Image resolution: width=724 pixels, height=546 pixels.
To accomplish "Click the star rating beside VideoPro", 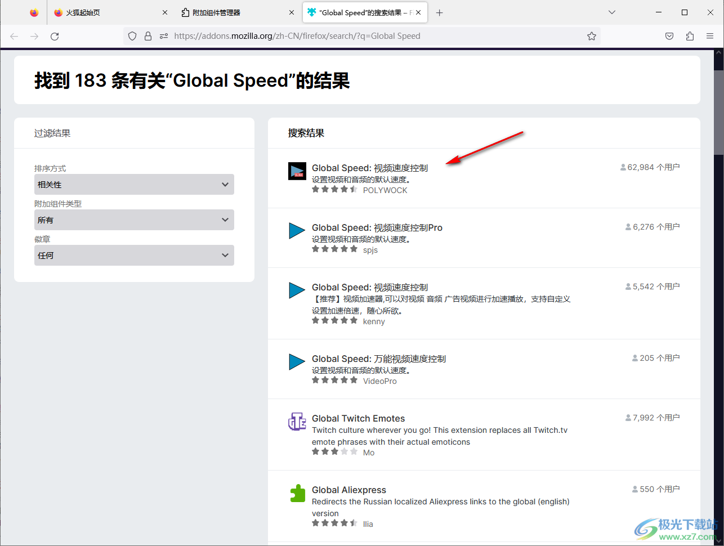I will [335, 380].
